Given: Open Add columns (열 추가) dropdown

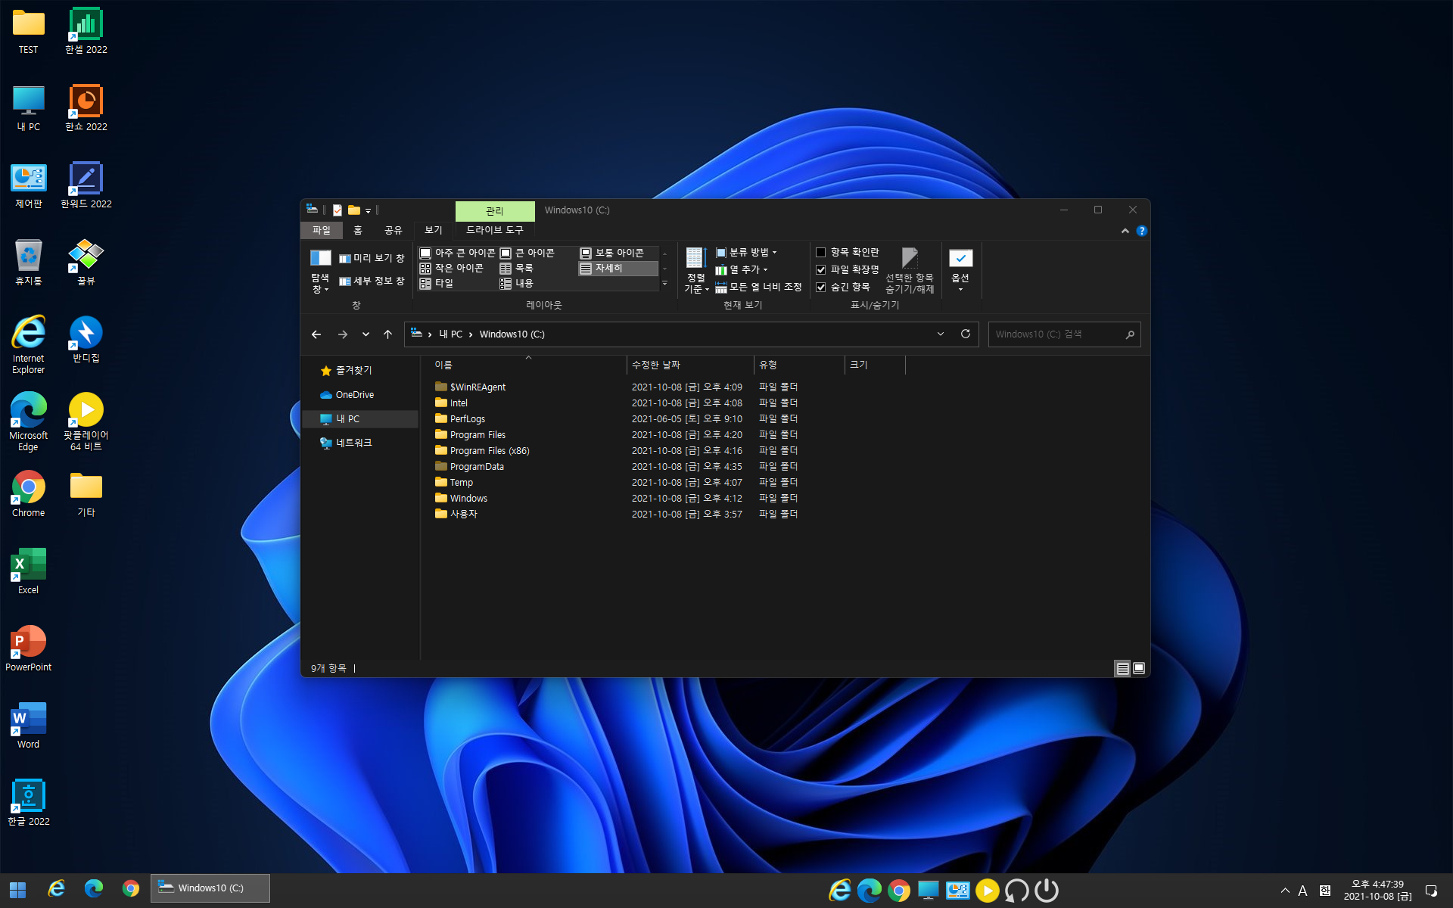Looking at the screenshot, I should point(742,270).
